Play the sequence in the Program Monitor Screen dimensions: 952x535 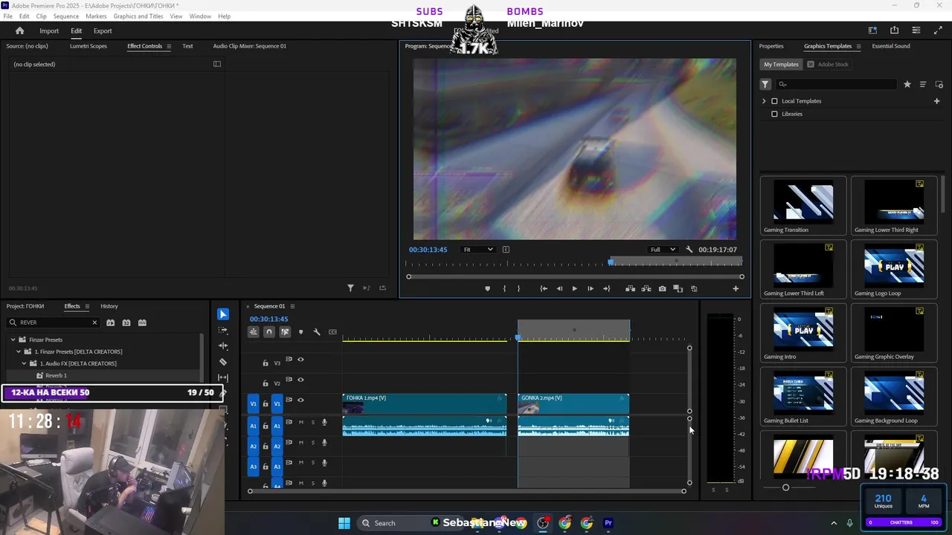(574, 288)
